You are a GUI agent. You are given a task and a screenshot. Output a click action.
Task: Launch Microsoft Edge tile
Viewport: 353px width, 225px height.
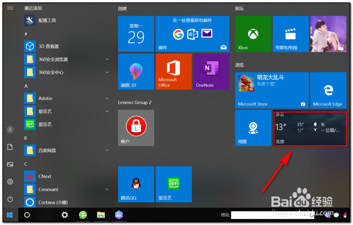pos(328,90)
